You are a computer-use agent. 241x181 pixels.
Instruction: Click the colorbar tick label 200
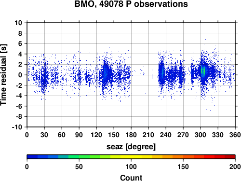point(235,167)
